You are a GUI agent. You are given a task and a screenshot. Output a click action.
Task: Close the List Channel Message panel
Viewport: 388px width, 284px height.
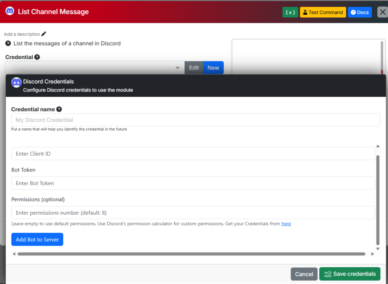[382, 12]
